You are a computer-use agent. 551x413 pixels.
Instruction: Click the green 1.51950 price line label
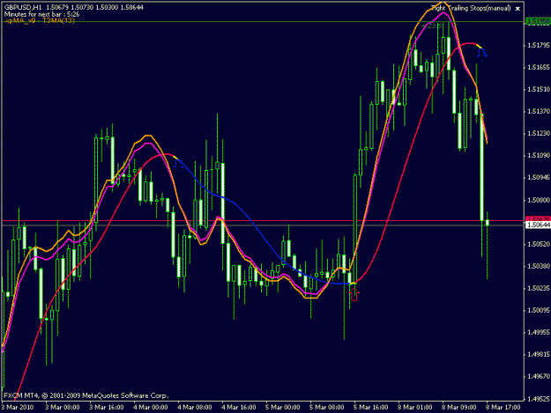coord(538,22)
